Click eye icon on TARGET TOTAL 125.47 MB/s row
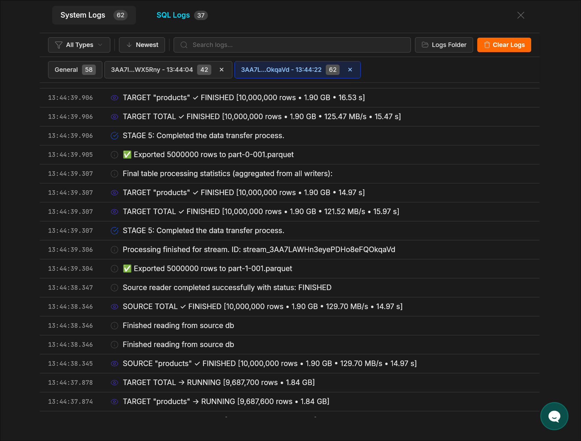 point(114,117)
